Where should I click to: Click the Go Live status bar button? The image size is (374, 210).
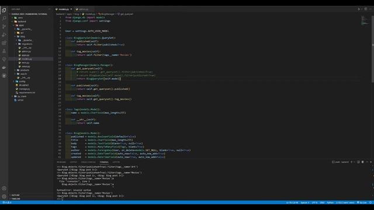(x=362, y=202)
